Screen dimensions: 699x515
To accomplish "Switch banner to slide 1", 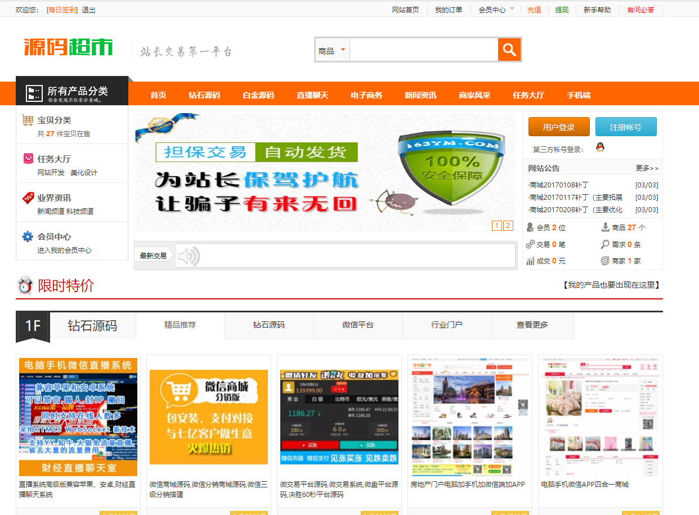I will point(497,226).
